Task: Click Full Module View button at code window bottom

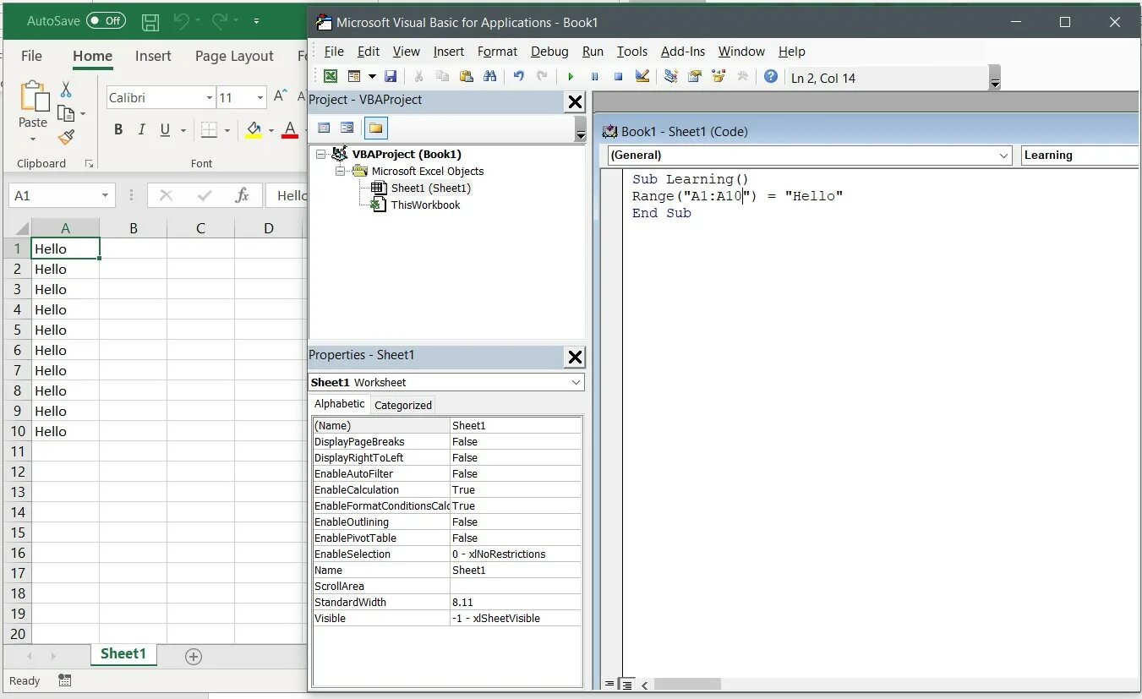Action: pos(626,684)
